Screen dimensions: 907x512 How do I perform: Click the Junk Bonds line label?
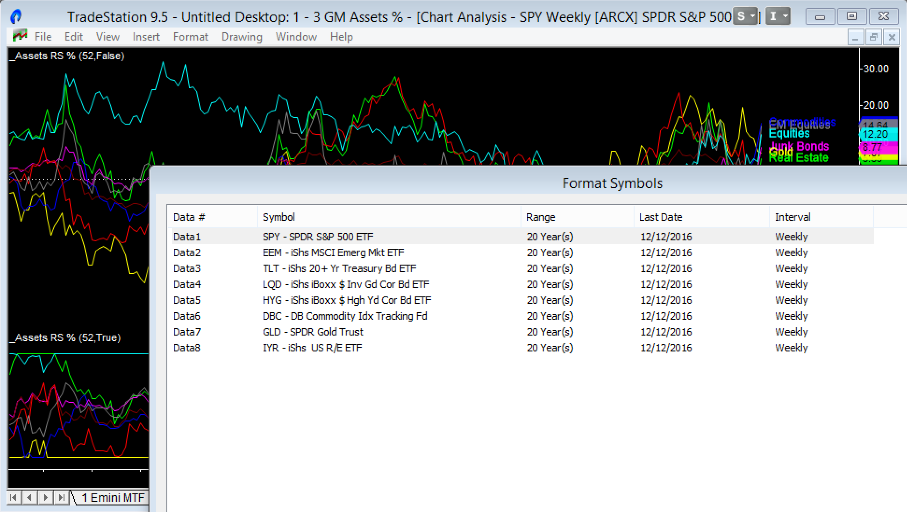799,146
